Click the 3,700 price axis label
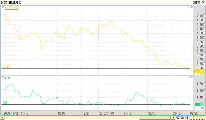Image resolution: width=206 pixels, height=120 pixels. [200, 46]
